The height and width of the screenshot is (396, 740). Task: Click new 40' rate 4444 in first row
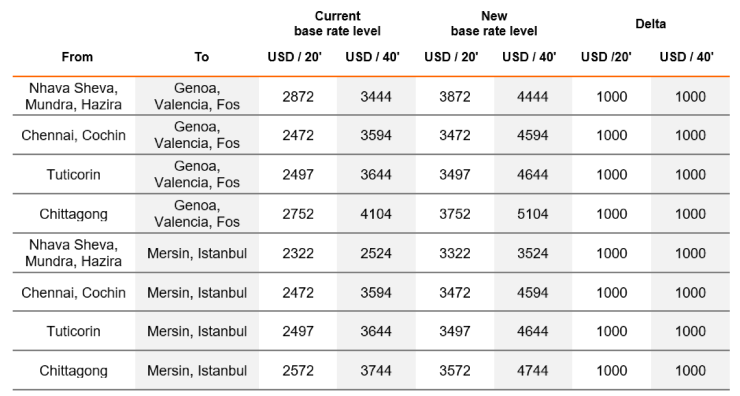coord(533,97)
